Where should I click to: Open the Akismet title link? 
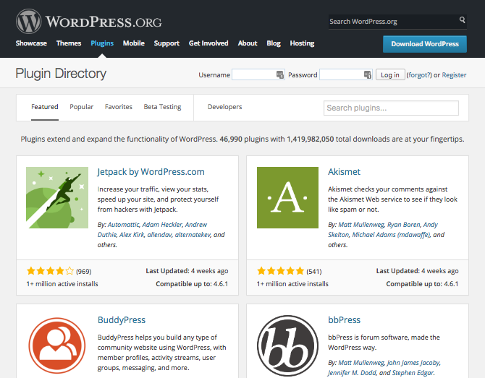click(344, 172)
